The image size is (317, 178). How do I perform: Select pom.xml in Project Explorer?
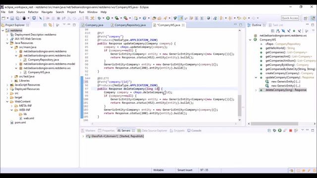click(x=20, y=123)
